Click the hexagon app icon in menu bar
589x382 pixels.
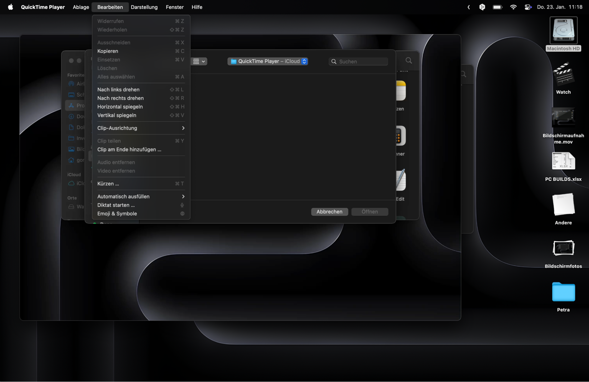482,7
